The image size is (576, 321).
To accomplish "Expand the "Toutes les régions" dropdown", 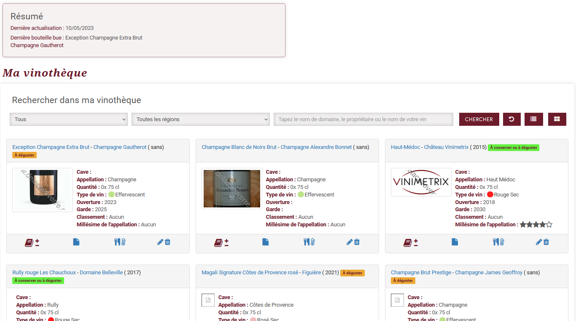I will tap(201, 119).
